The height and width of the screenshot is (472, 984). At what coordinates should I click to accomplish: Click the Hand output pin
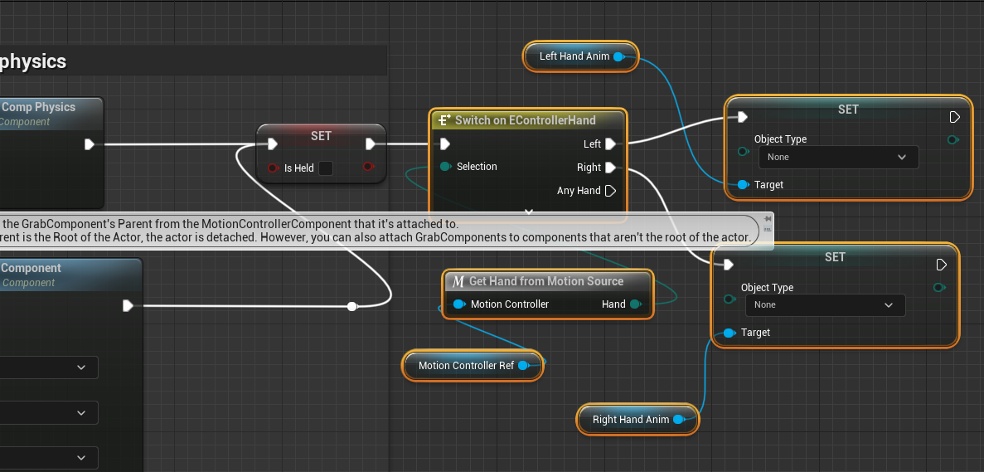coord(636,304)
